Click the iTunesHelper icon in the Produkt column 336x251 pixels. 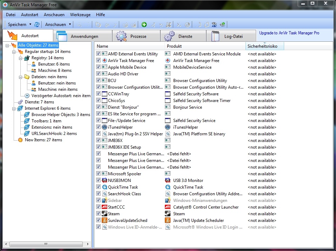168,127
